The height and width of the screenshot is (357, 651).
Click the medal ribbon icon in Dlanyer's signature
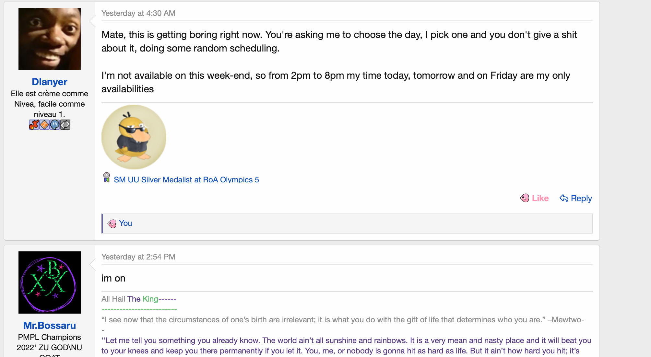(x=106, y=178)
